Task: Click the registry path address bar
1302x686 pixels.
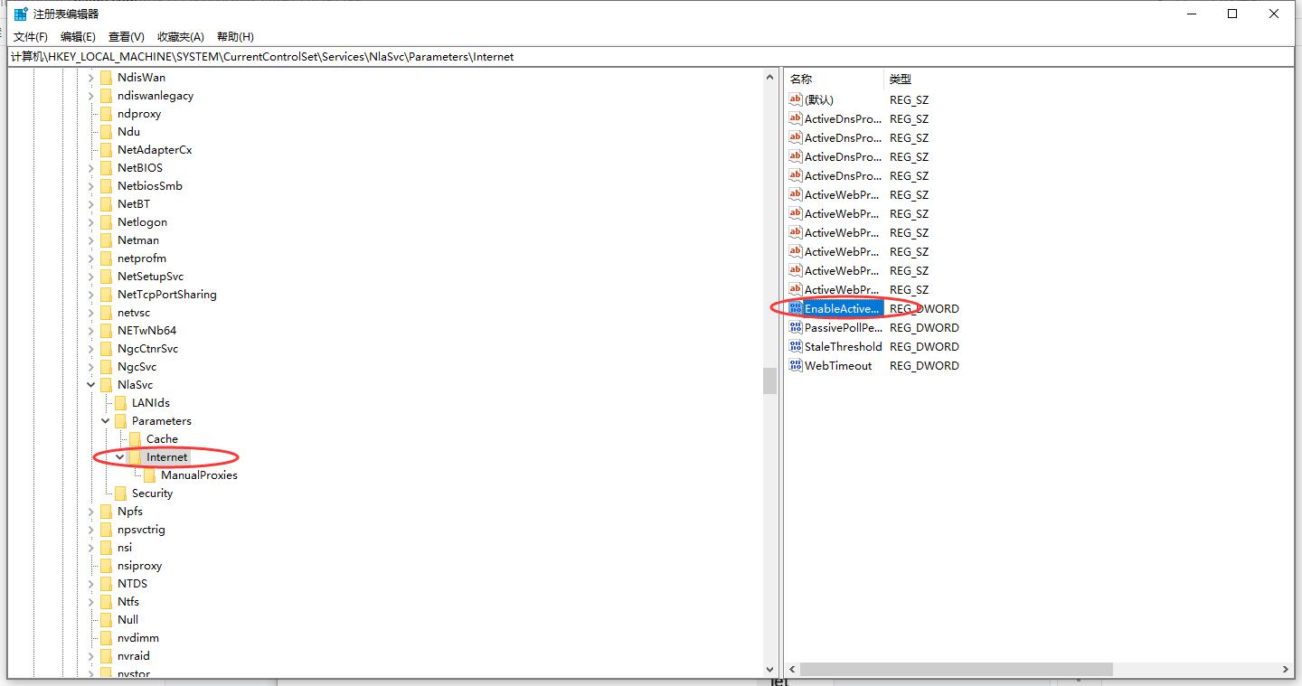Action: [651, 56]
